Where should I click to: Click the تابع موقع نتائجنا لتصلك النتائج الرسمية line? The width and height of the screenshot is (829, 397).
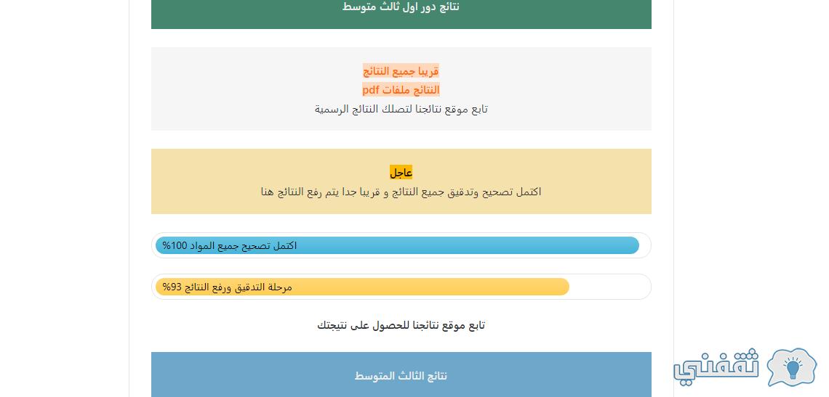pos(401,110)
